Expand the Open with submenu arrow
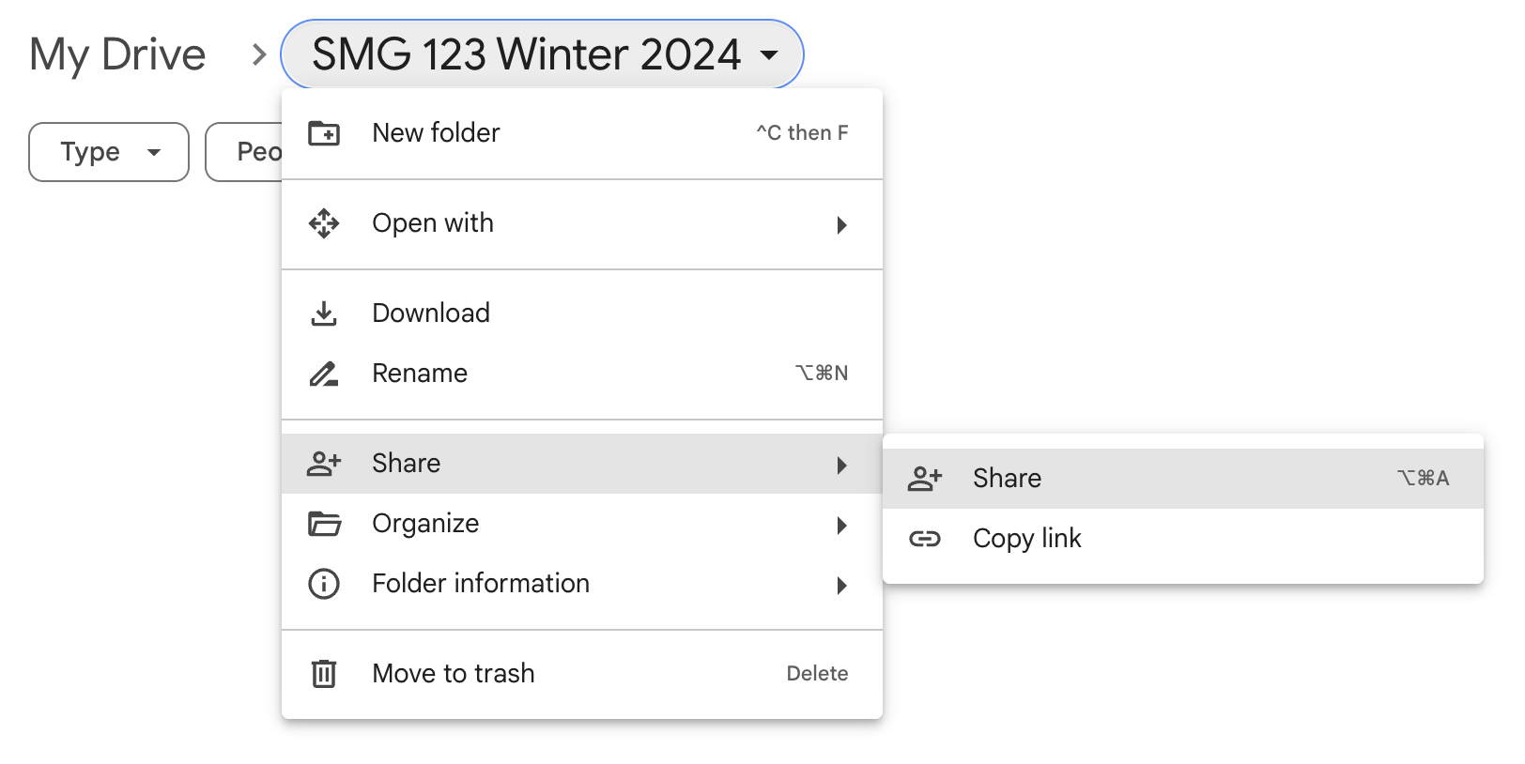This screenshot has width=1525, height=764. pos(841,224)
